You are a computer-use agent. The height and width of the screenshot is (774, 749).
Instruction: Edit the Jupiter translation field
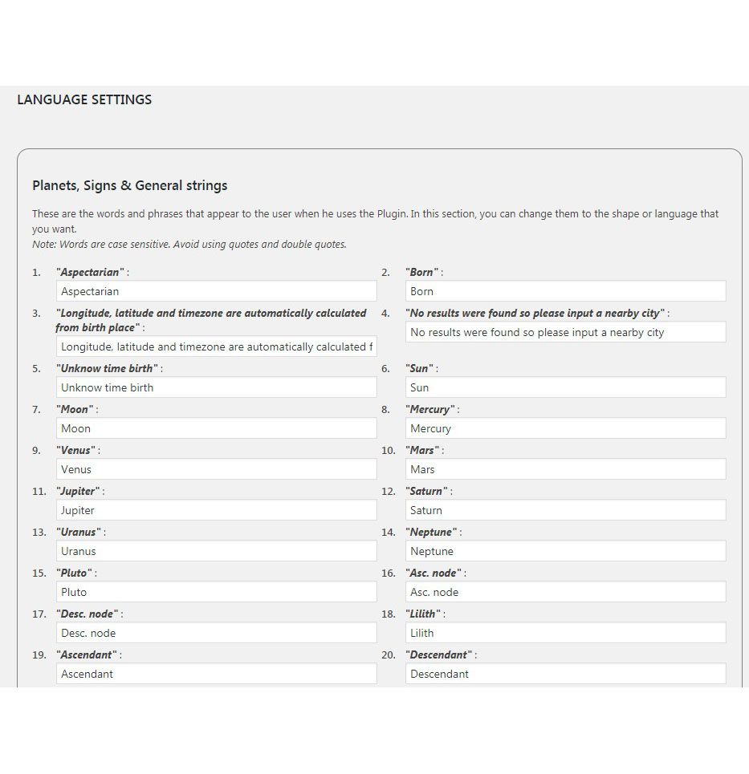point(216,510)
